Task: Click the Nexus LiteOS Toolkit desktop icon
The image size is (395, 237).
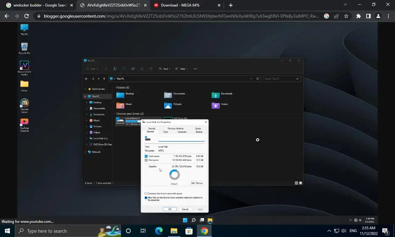Action: [24, 68]
